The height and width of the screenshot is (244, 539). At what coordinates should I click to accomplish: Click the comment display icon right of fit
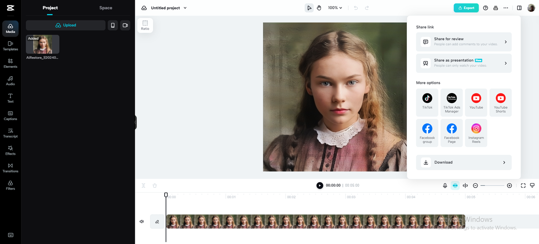pyautogui.click(x=532, y=185)
